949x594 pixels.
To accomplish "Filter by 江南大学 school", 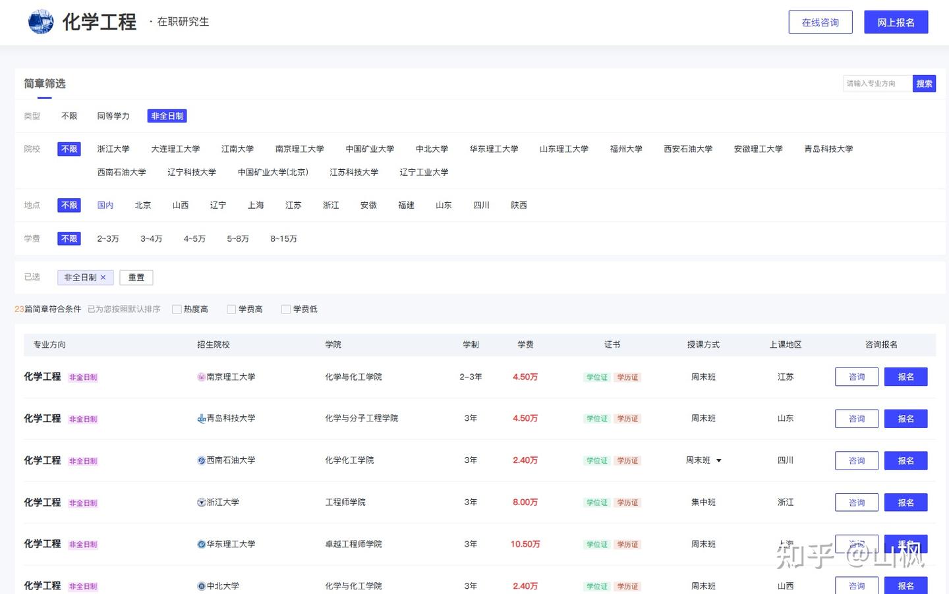I will (x=237, y=149).
